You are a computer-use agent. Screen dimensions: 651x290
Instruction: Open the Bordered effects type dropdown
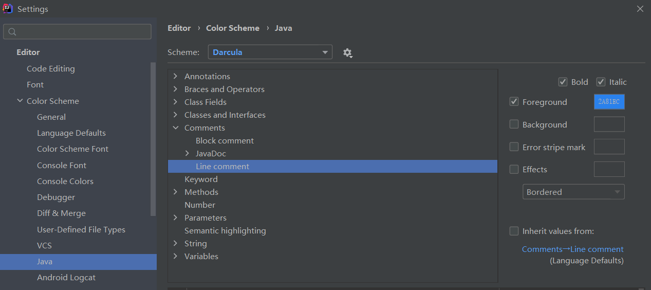point(573,192)
